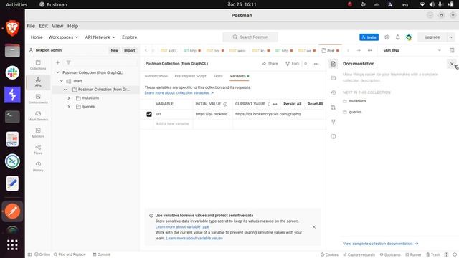Viewport: 459px width, 258px height.
Task: Open variables table column options ellipsis
Action: point(275,104)
